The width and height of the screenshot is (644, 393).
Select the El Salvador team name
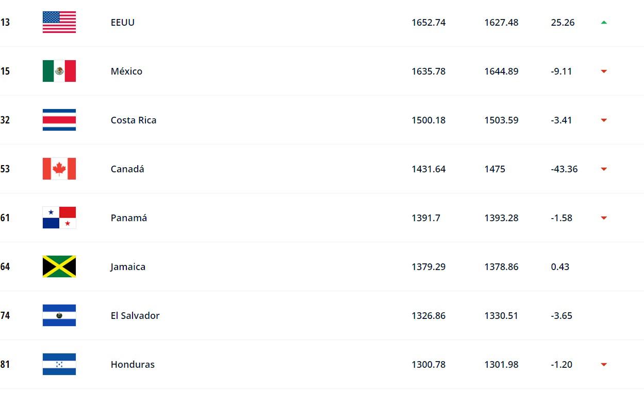click(x=135, y=316)
